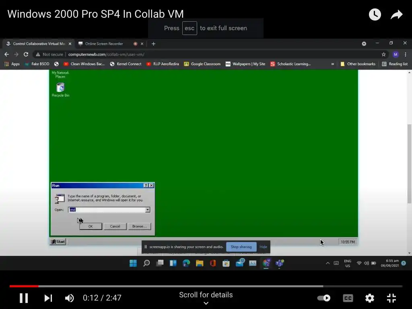Click Stop sharing button
The width and height of the screenshot is (412, 309).
pos(241,247)
